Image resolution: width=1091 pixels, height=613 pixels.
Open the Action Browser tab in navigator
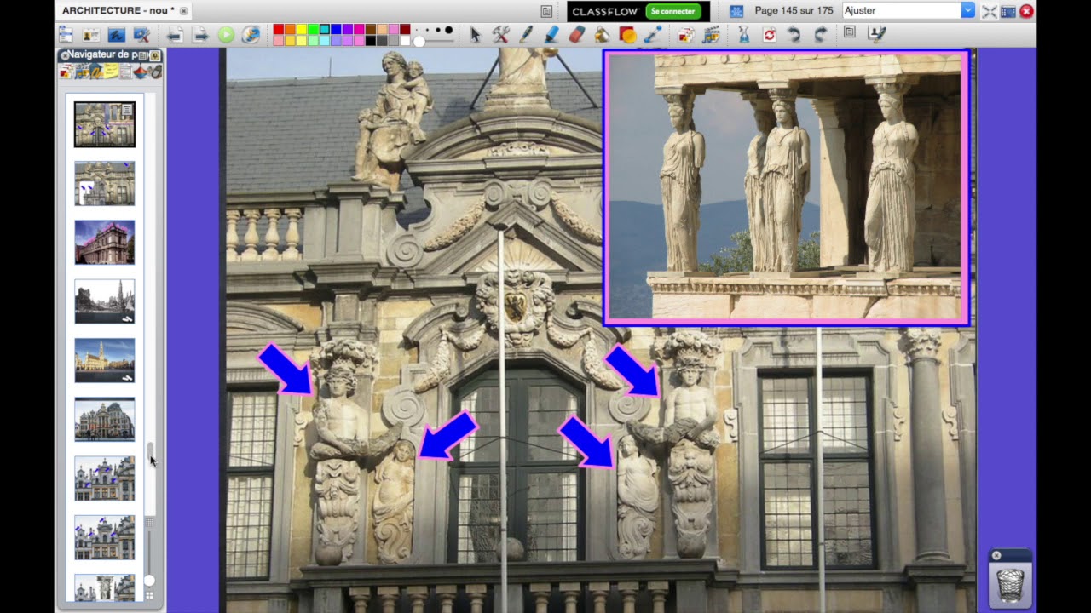(x=141, y=72)
